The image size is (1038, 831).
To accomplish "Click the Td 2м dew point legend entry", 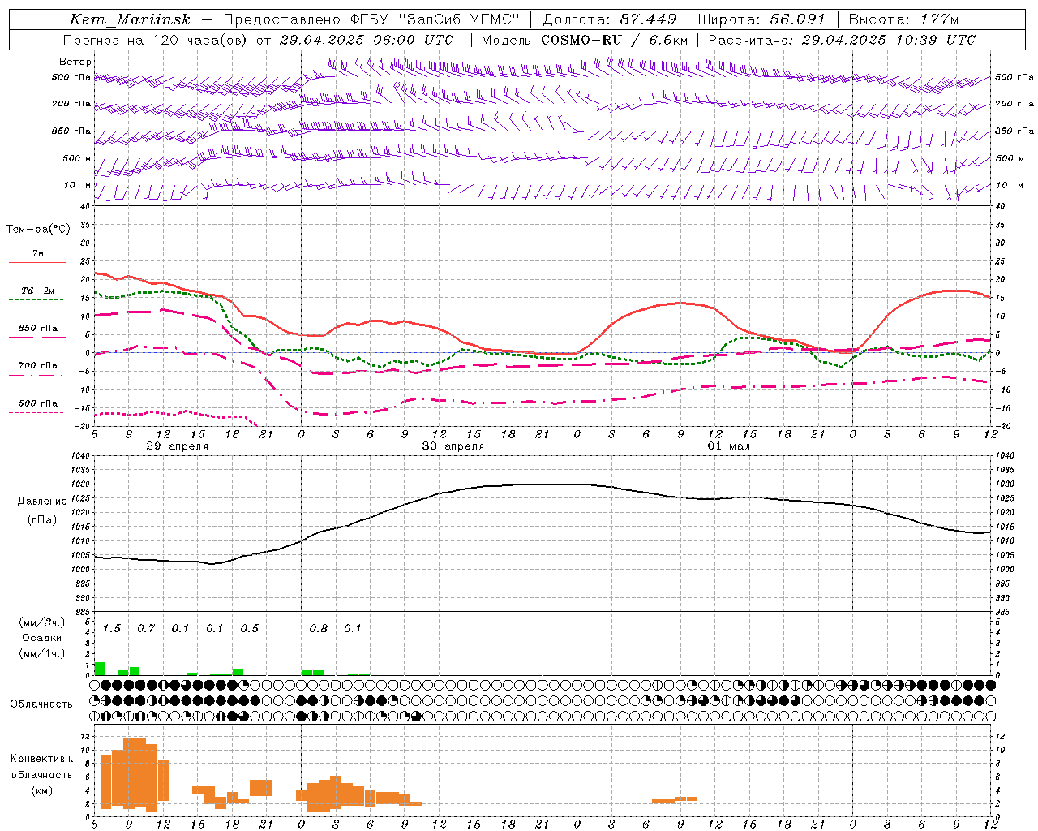I will coord(38,291).
